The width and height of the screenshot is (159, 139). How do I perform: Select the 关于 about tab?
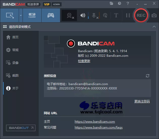[x=12, y=88]
